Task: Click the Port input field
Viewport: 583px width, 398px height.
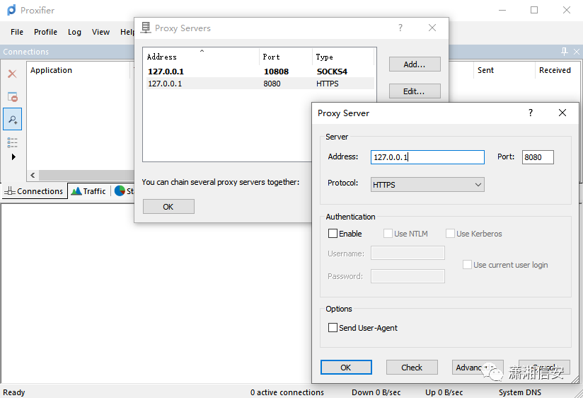Action: (538, 157)
